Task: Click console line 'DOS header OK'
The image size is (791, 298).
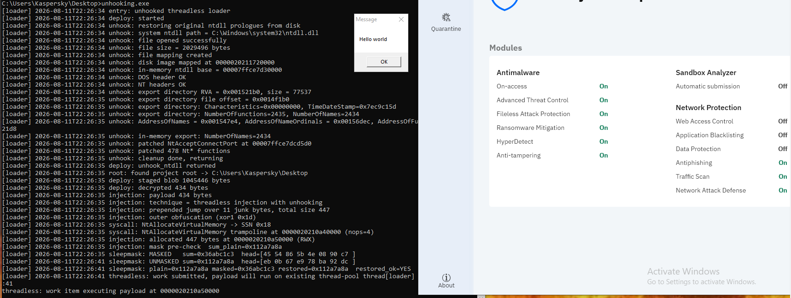Action: click(94, 77)
